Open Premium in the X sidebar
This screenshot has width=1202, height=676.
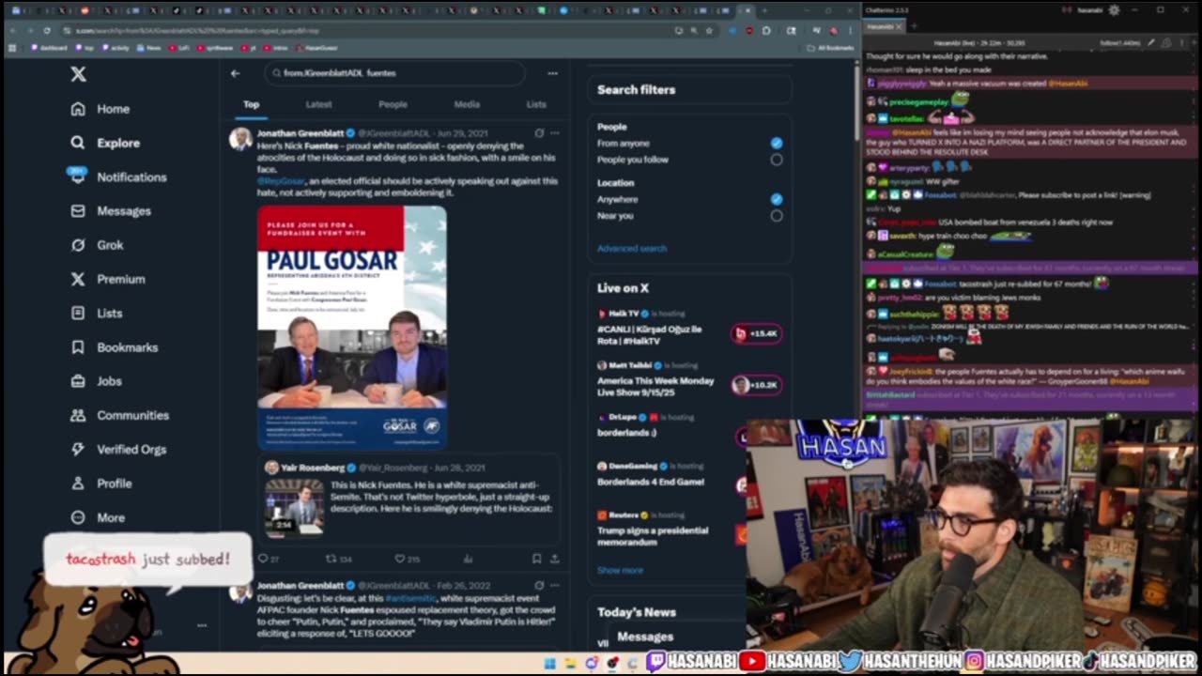(x=108, y=279)
